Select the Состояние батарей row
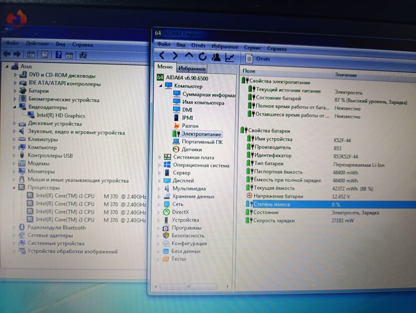This screenshot has height=313, width=416. (332, 99)
